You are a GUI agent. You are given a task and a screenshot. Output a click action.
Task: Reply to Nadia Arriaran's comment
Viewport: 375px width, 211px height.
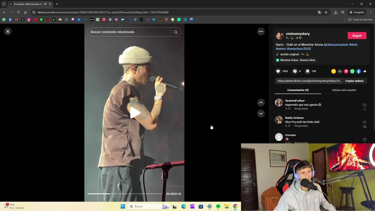301,126
